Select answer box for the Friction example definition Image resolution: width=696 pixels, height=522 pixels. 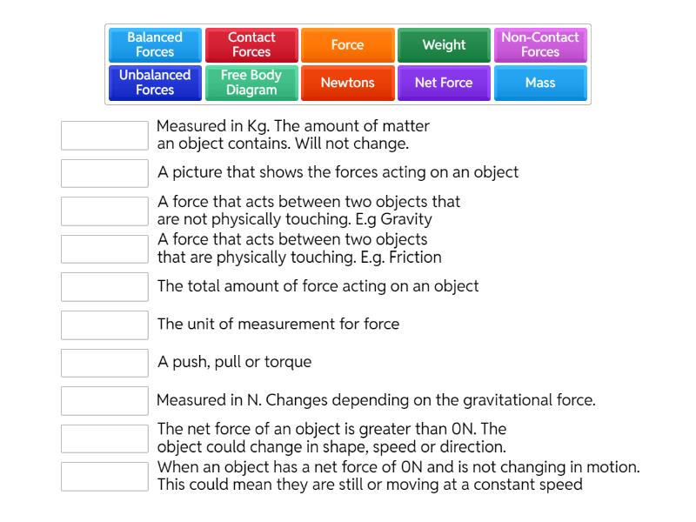[x=104, y=249]
